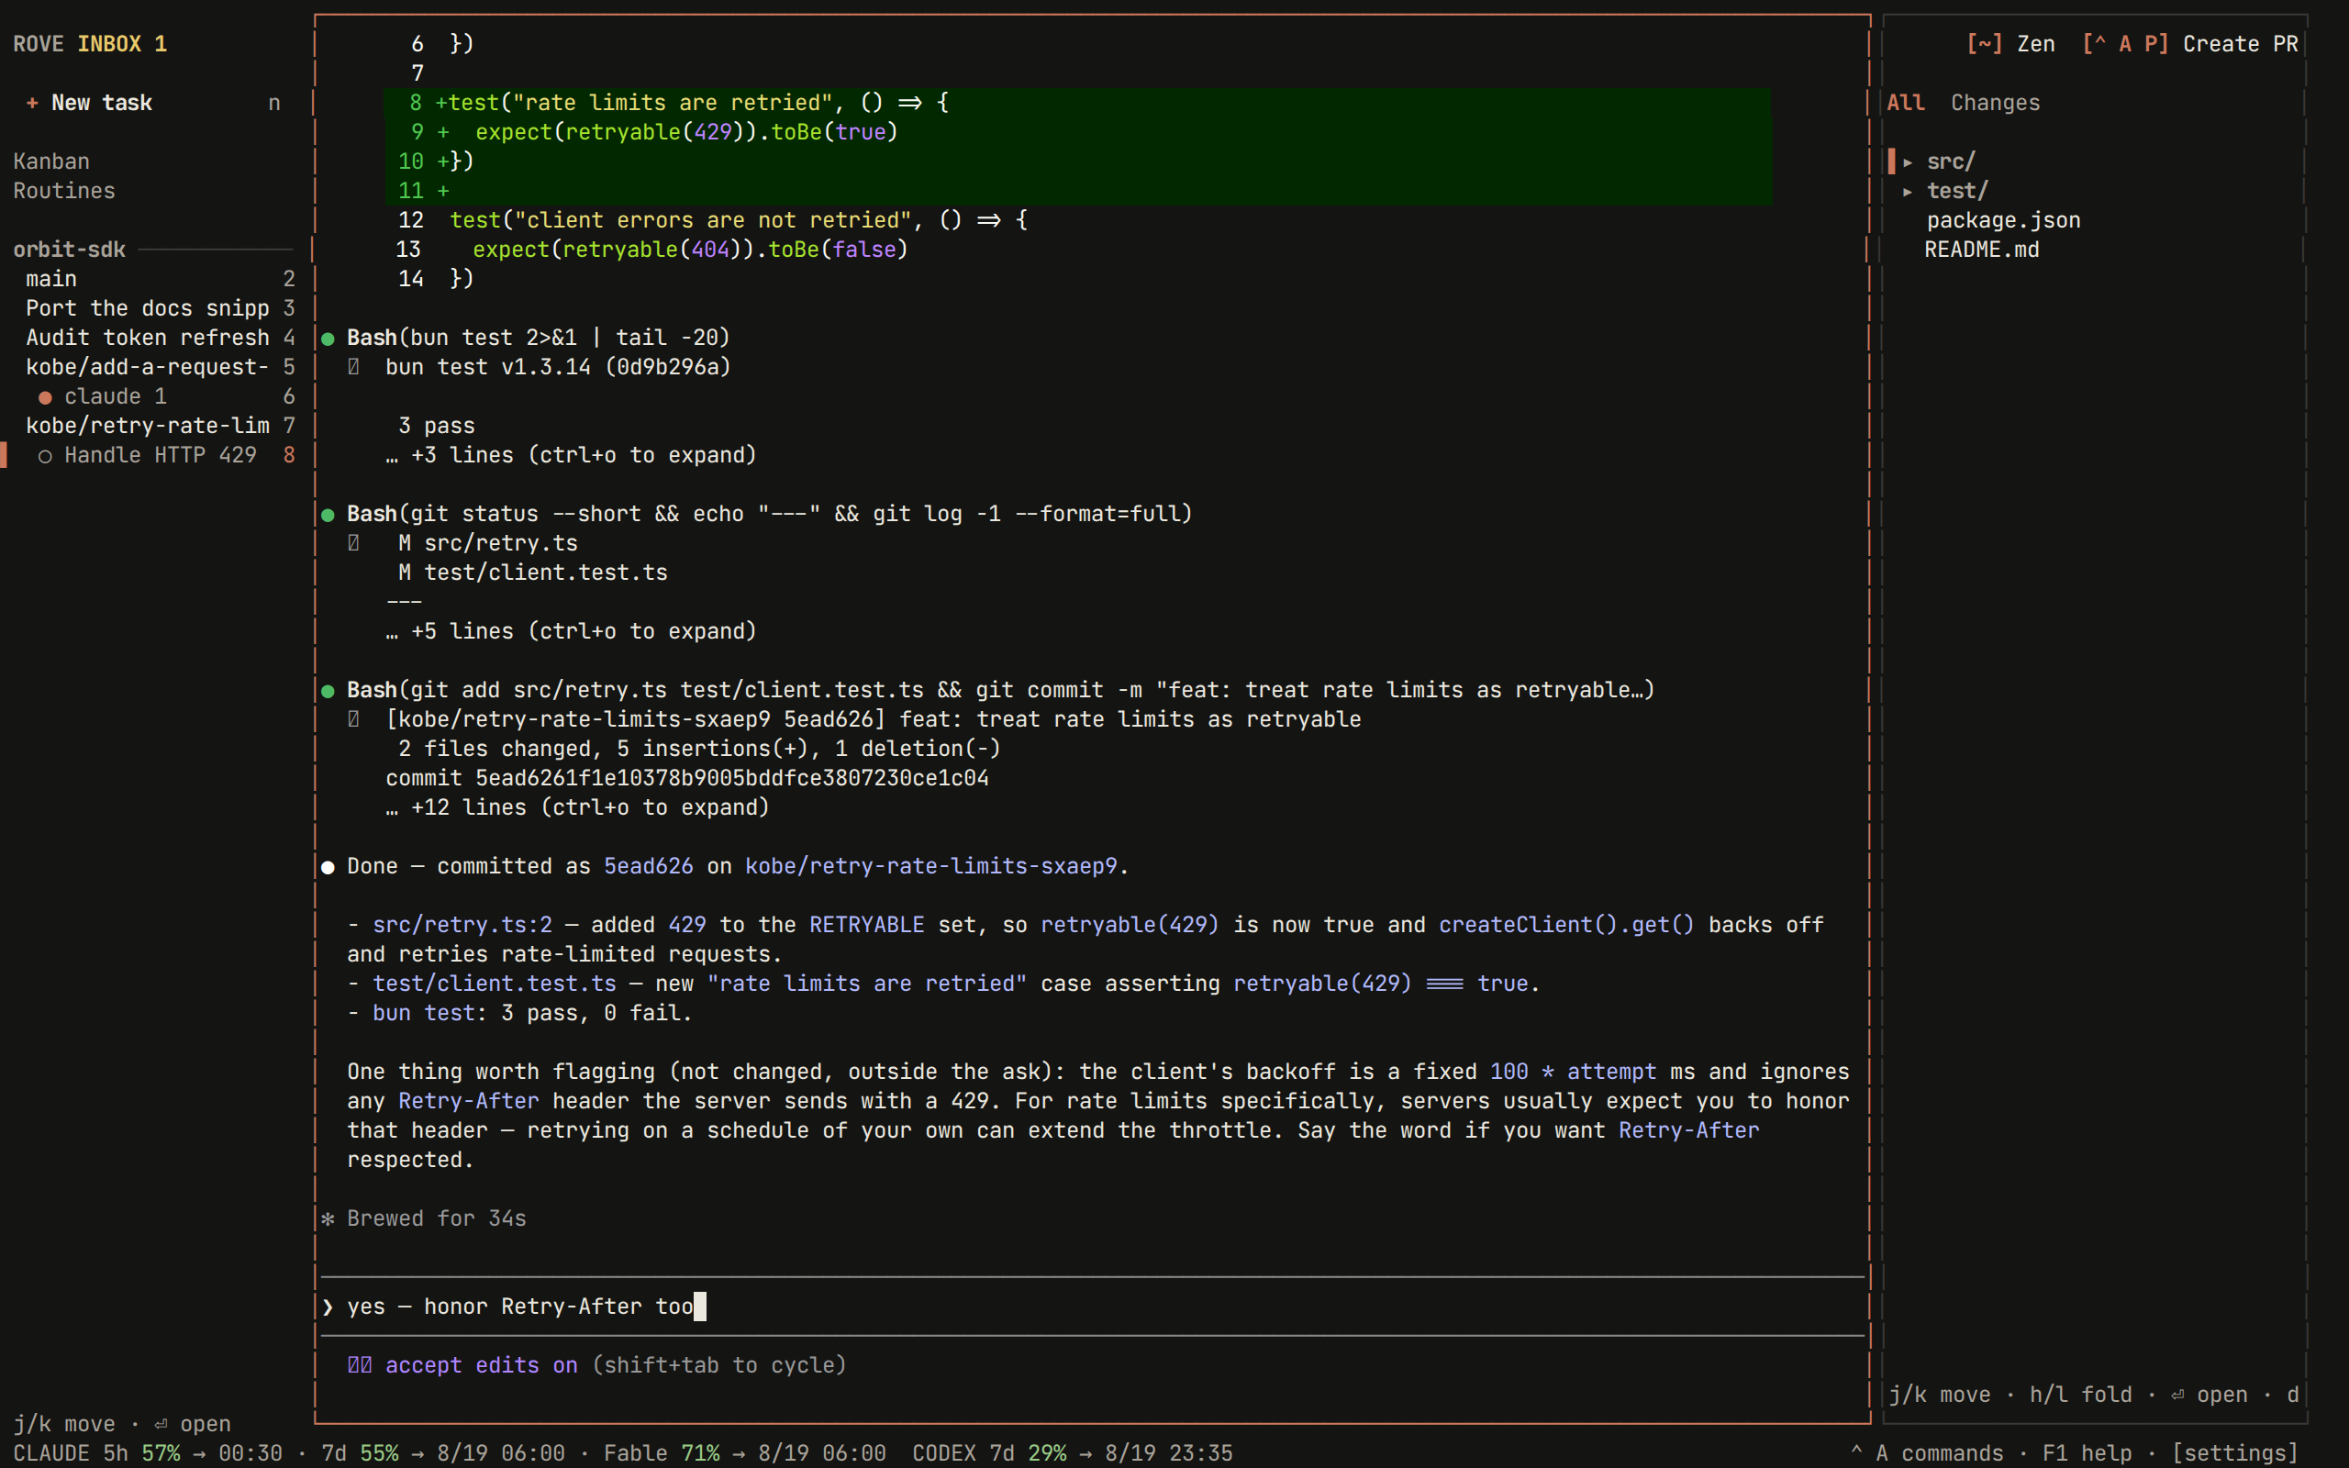This screenshot has height=1468, width=2349.
Task: Switch to the Changes tab
Action: [x=1996, y=103]
